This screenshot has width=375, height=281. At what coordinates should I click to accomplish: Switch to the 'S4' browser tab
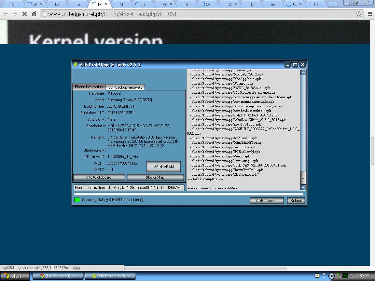(x=208, y=4)
